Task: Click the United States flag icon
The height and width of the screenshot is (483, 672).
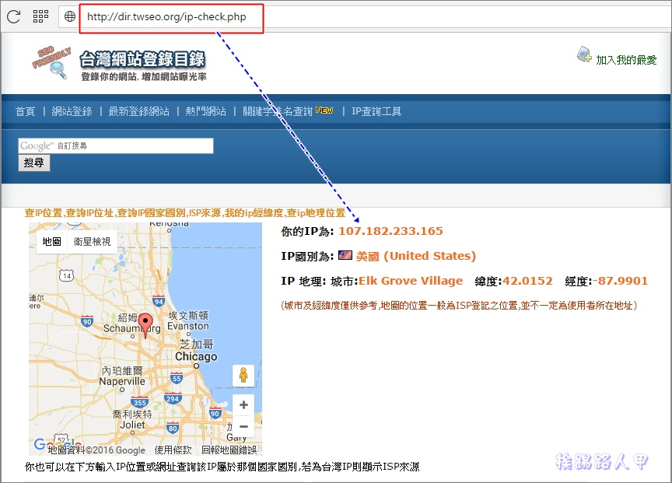Action: (x=345, y=255)
